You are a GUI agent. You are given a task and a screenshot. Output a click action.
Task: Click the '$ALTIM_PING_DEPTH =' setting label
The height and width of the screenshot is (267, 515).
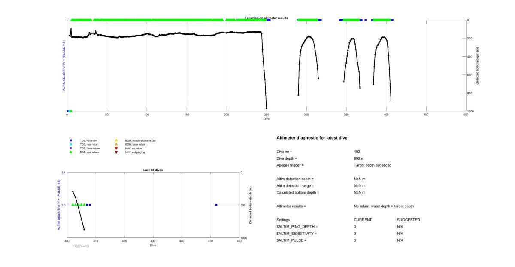tap(297, 227)
